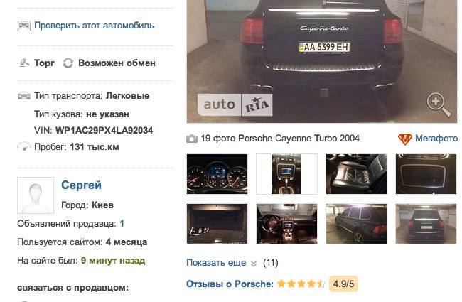Click the chevron next to Показать еще

click(x=254, y=264)
